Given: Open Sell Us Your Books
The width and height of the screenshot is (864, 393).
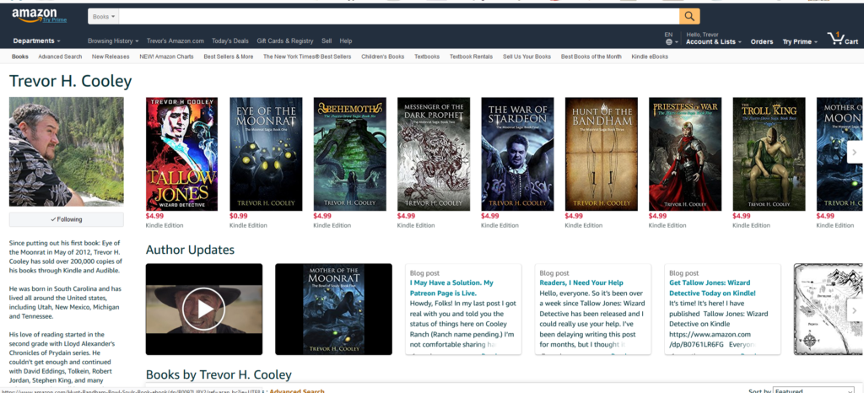Looking at the screenshot, I should click(x=526, y=57).
